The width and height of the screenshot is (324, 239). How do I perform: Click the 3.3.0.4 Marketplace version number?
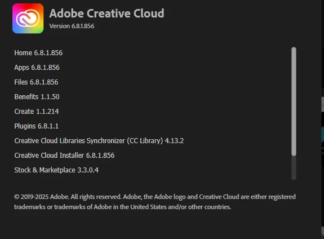(88, 170)
